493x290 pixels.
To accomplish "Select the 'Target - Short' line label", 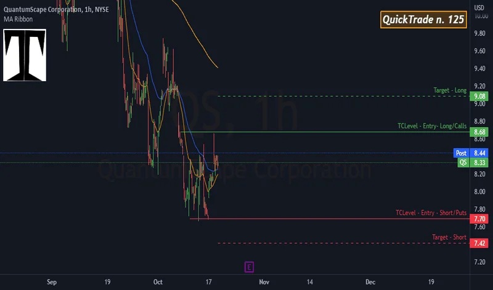I will point(449,237).
